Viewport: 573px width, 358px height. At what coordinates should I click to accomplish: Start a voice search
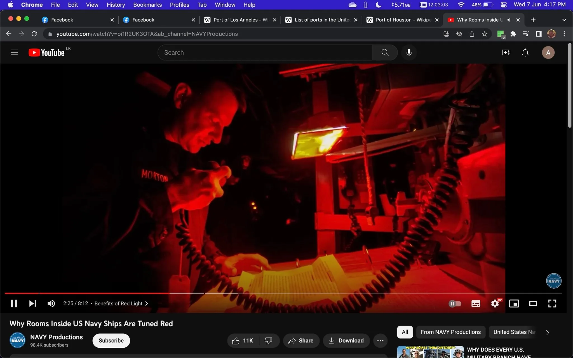409,52
